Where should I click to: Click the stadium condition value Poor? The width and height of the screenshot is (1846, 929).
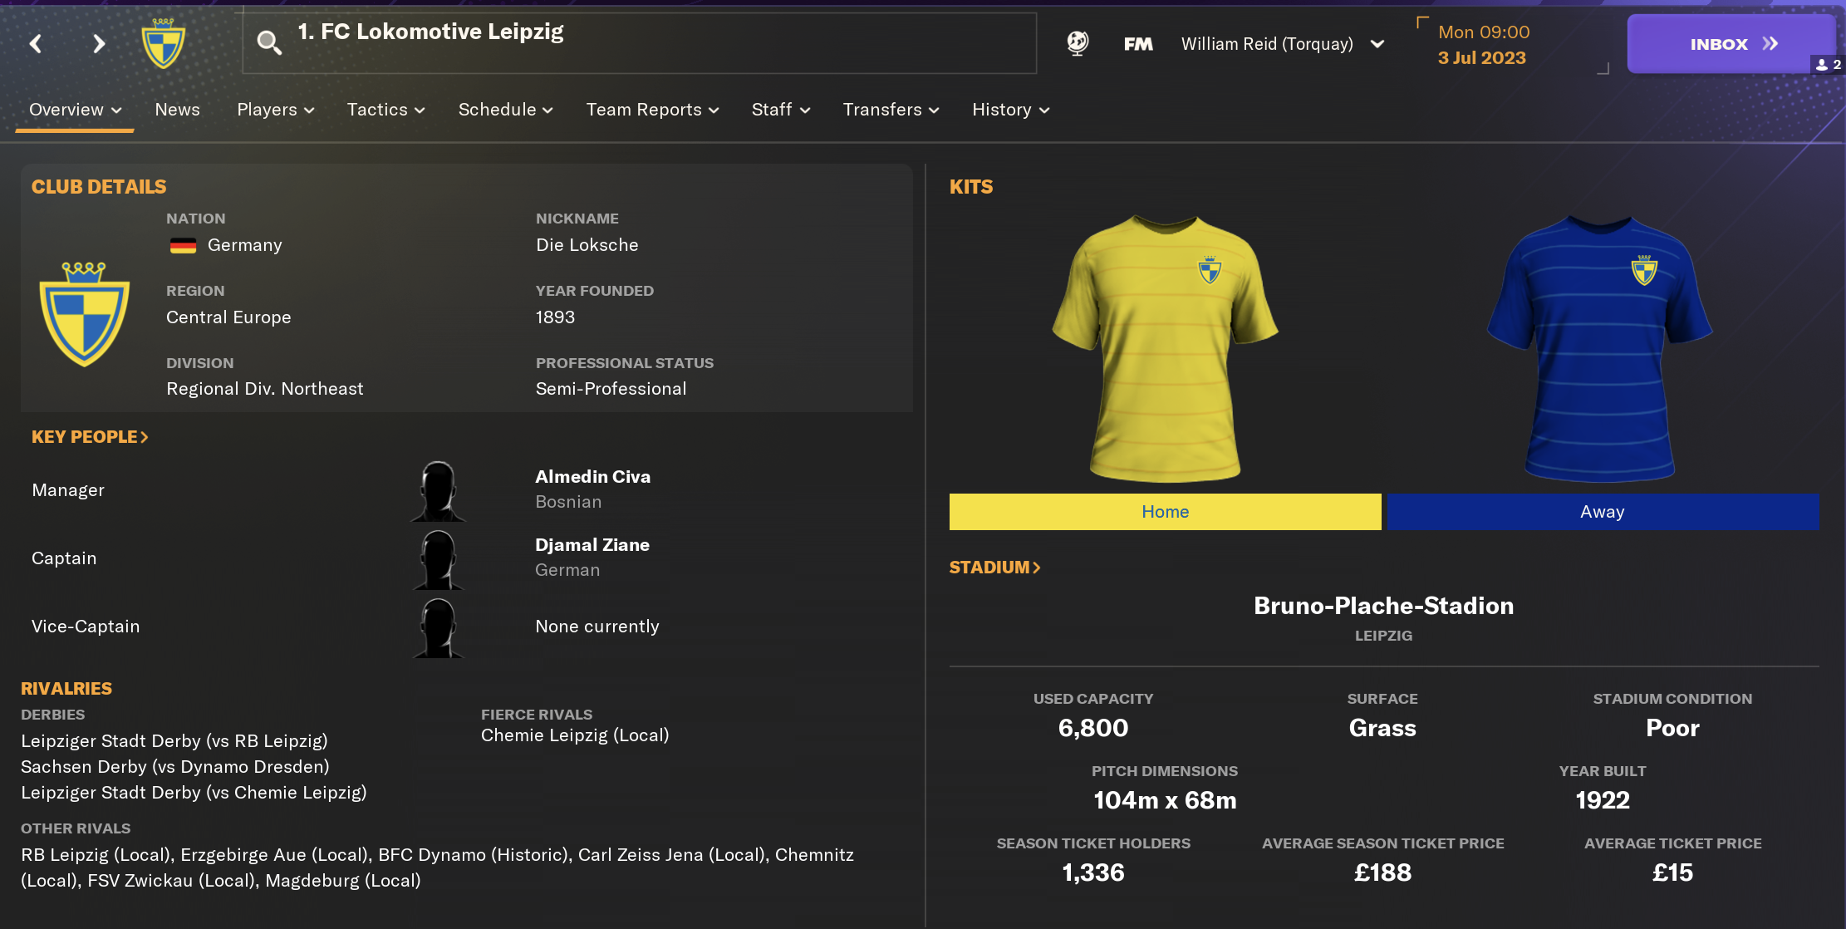click(1672, 728)
